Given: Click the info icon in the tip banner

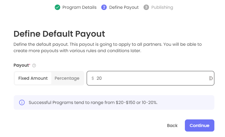Looking at the screenshot, I should pos(22,102).
